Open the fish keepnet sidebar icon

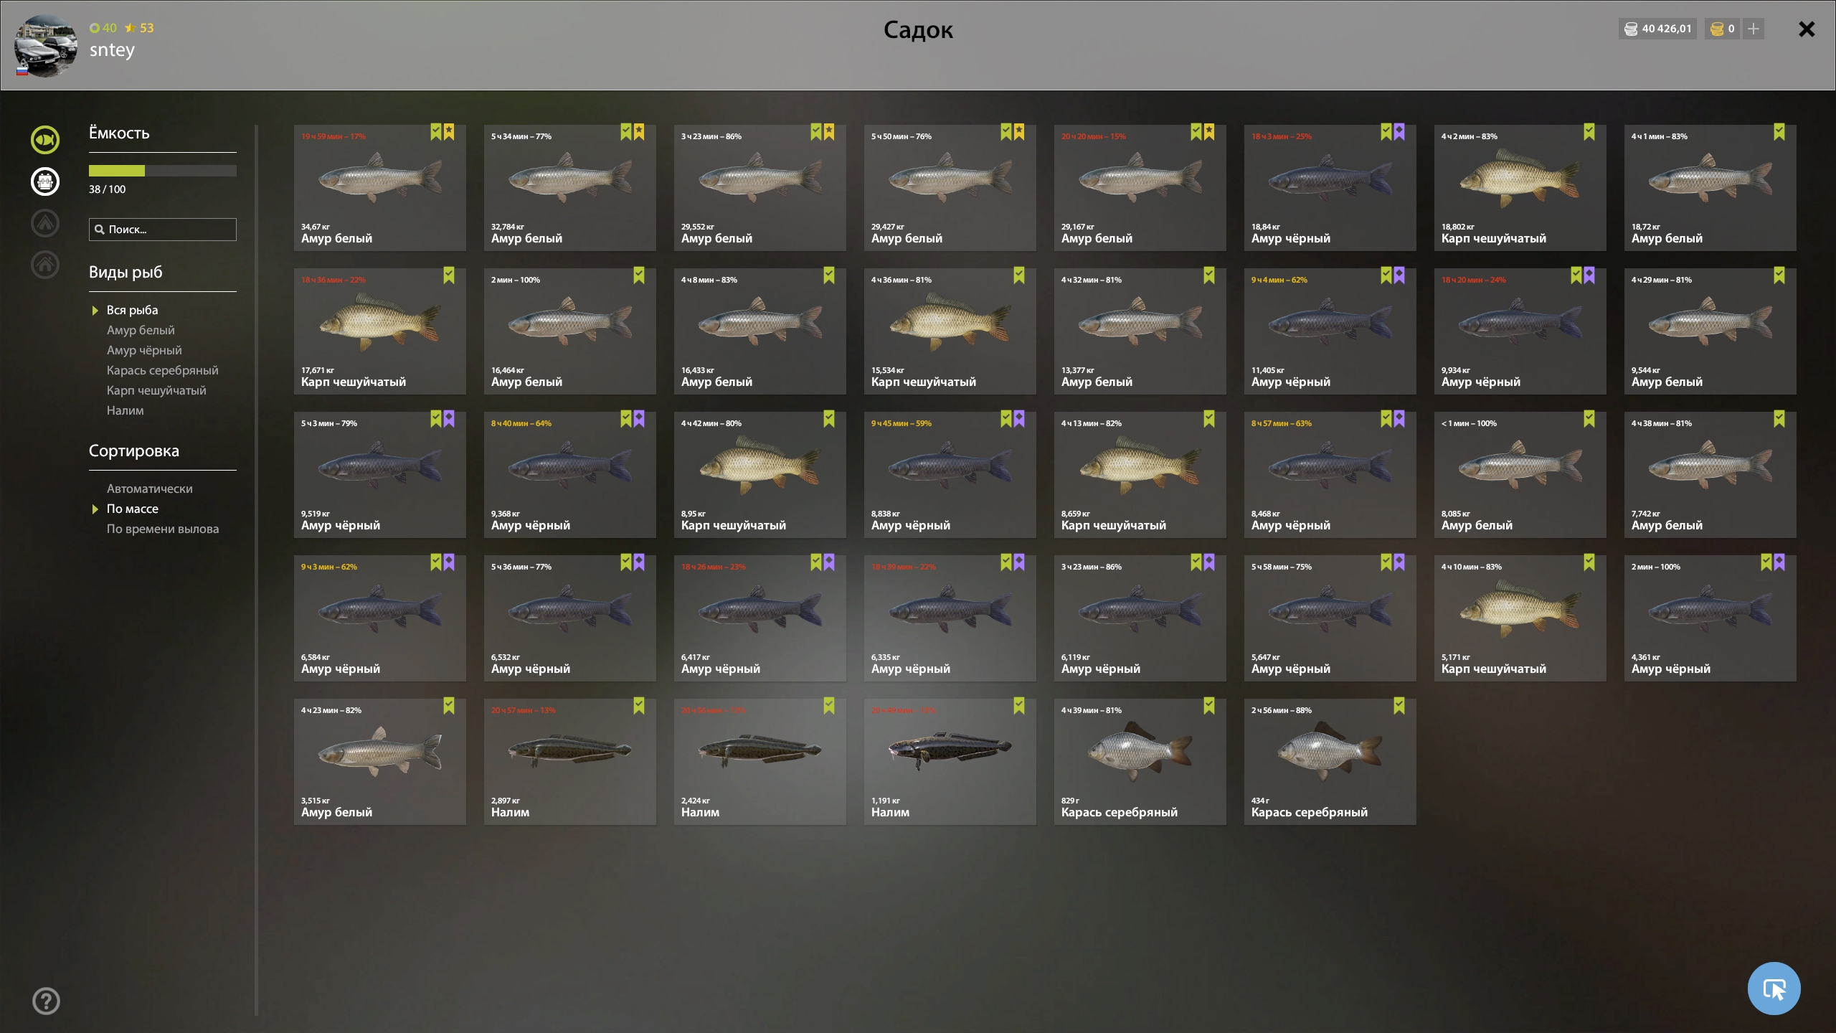click(45, 140)
